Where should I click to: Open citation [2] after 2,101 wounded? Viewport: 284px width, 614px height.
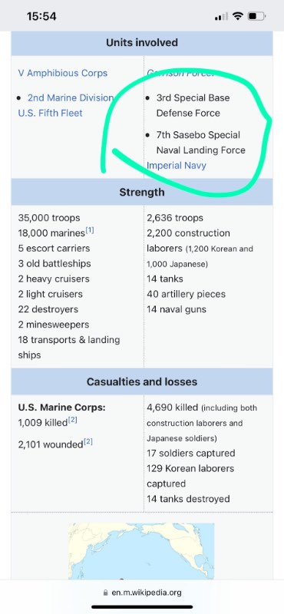(88, 442)
